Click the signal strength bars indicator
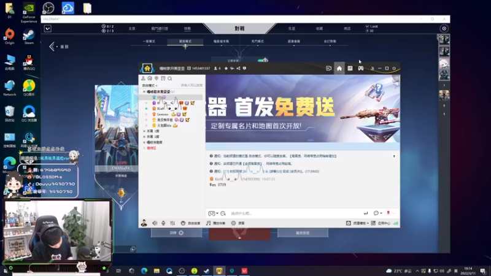 coord(395,223)
